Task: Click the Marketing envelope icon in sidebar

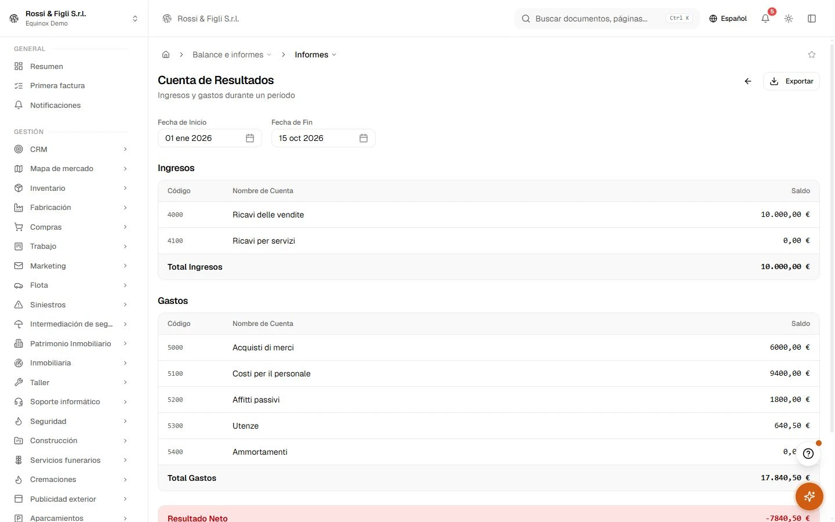Action: pyautogui.click(x=19, y=266)
